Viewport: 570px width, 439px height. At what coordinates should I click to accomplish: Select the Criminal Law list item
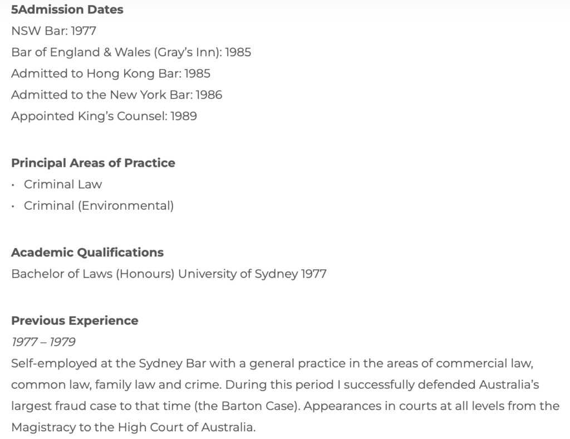63,184
